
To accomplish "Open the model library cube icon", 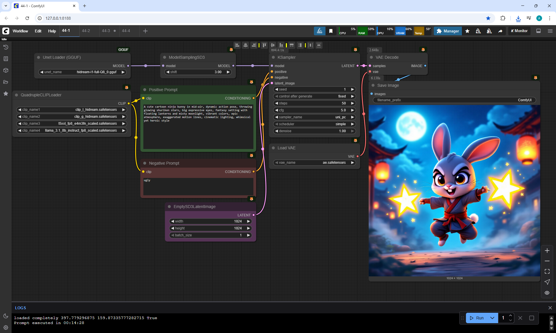I will click(6, 70).
